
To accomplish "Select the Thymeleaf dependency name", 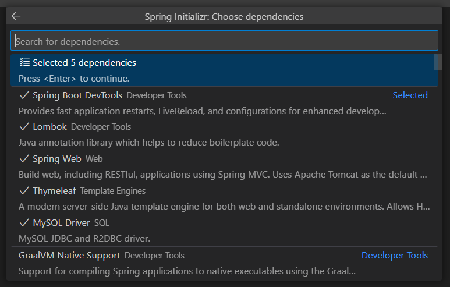I will [x=54, y=190].
